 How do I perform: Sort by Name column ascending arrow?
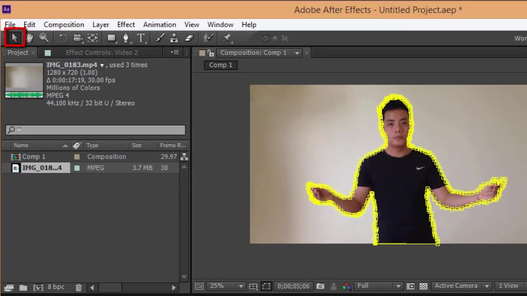click(65, 146)
